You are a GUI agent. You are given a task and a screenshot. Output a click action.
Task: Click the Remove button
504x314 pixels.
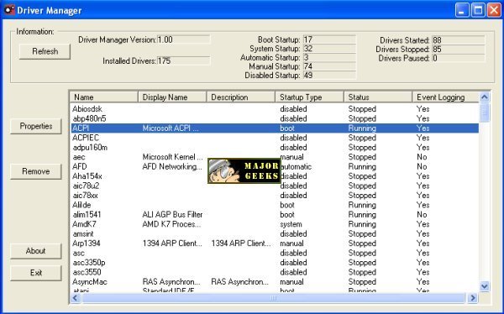(x=35, y=171)
